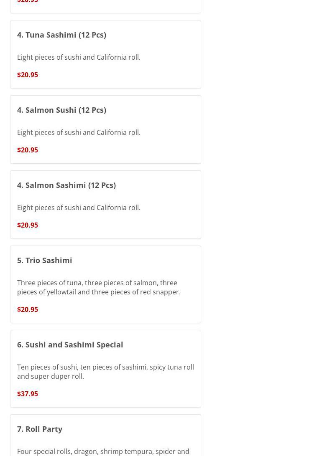Tap the $20.95 price for Salmon Sushi
This screenshot has width=322, height=456.
pos(28,150)
